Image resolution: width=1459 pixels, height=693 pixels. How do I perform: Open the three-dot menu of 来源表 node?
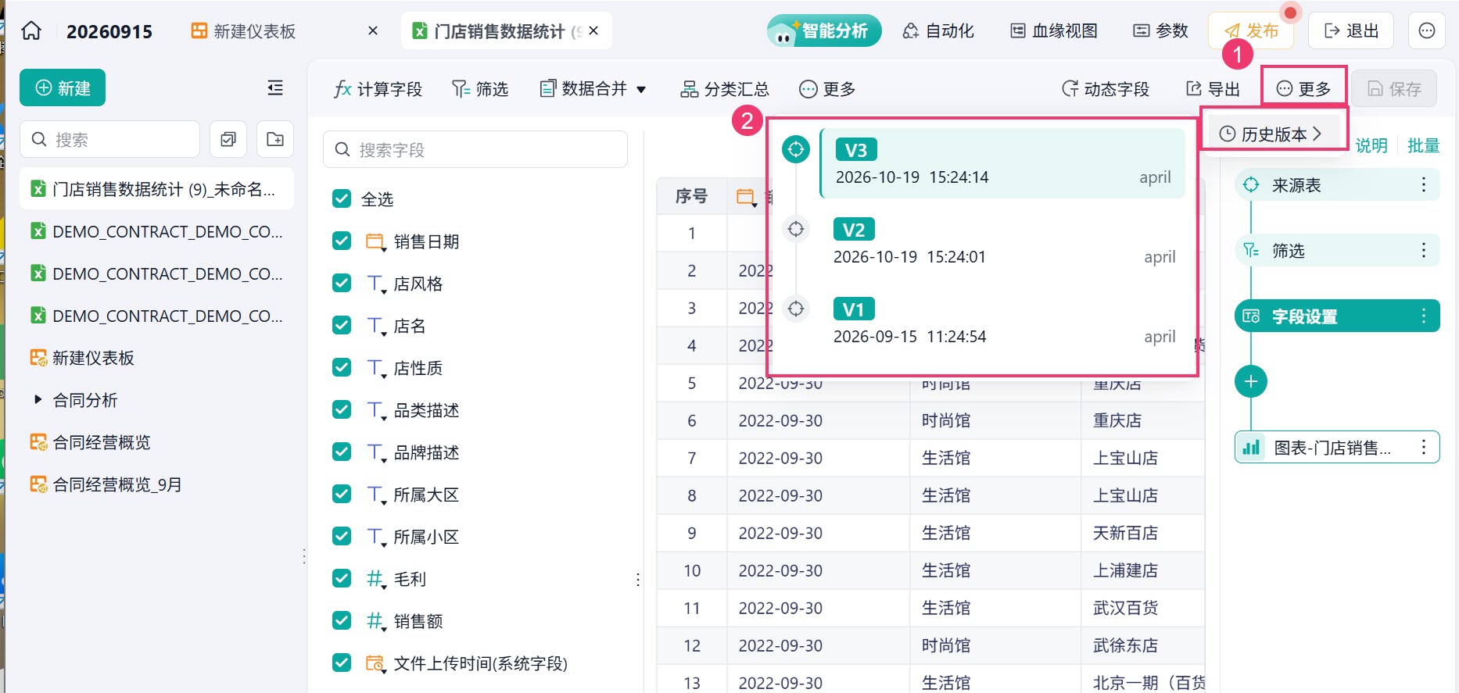pyautogui.click(x=1423, y=184)
